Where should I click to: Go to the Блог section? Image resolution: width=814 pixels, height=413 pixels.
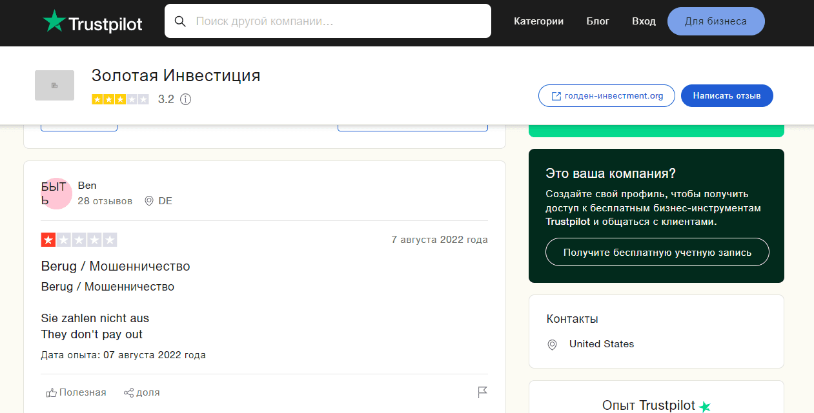click(597, 21)
